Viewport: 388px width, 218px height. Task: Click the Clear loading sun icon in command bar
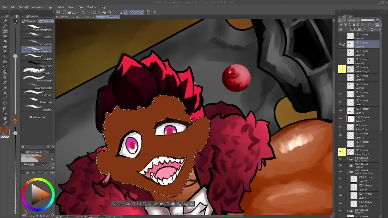95,12
